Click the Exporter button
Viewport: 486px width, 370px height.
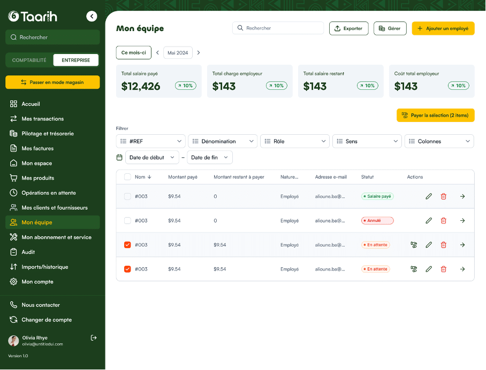coord(348,28)
